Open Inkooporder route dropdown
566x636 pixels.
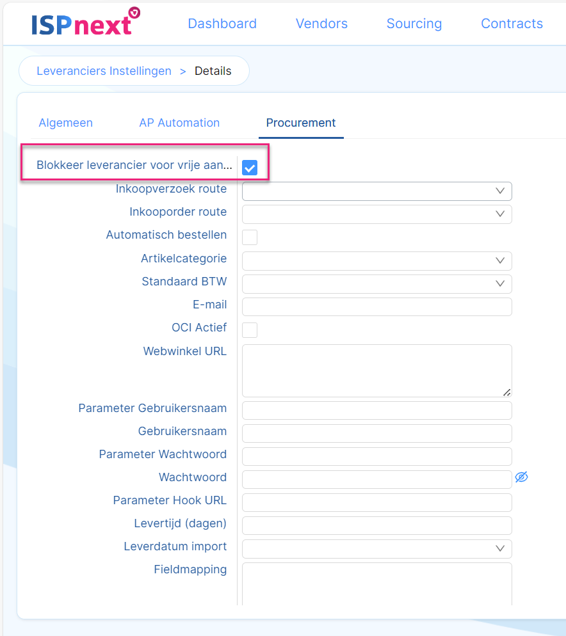pos(376,214)
